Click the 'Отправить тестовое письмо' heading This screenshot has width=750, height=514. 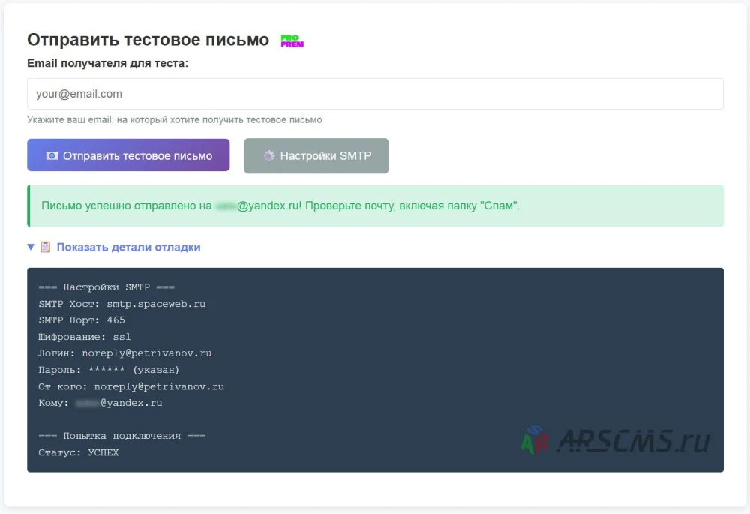tap(148, 40)
